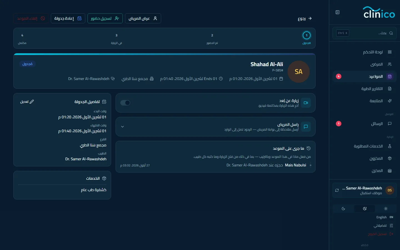Image resolution: width=400 pixels, height=250 pixels.
Task: Cancel appointment with إلغاء الموعد button
Action: (31, 18)
